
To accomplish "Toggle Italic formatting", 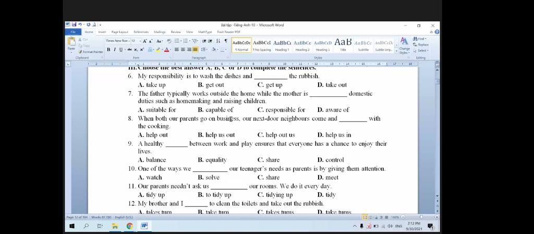I will [115, 49].
